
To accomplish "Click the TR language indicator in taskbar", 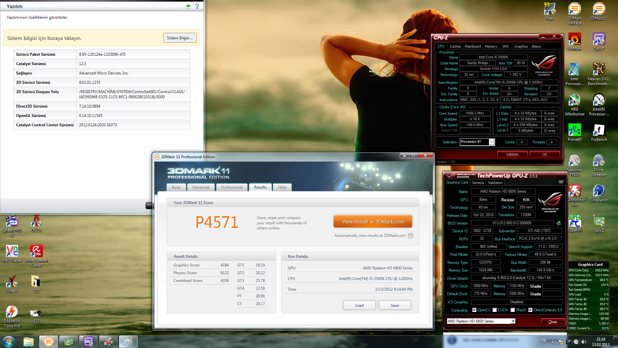I will click(x=544, y=341).
